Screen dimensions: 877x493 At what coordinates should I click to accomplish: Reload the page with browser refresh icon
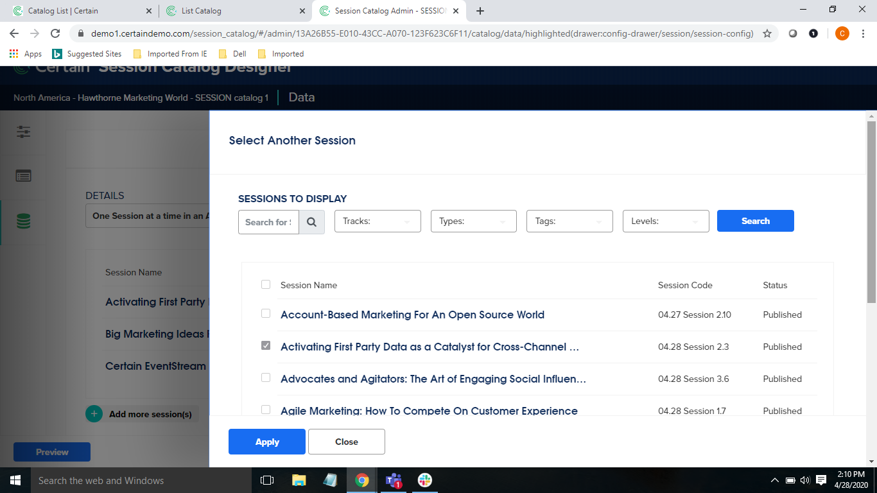pos(55,33)
